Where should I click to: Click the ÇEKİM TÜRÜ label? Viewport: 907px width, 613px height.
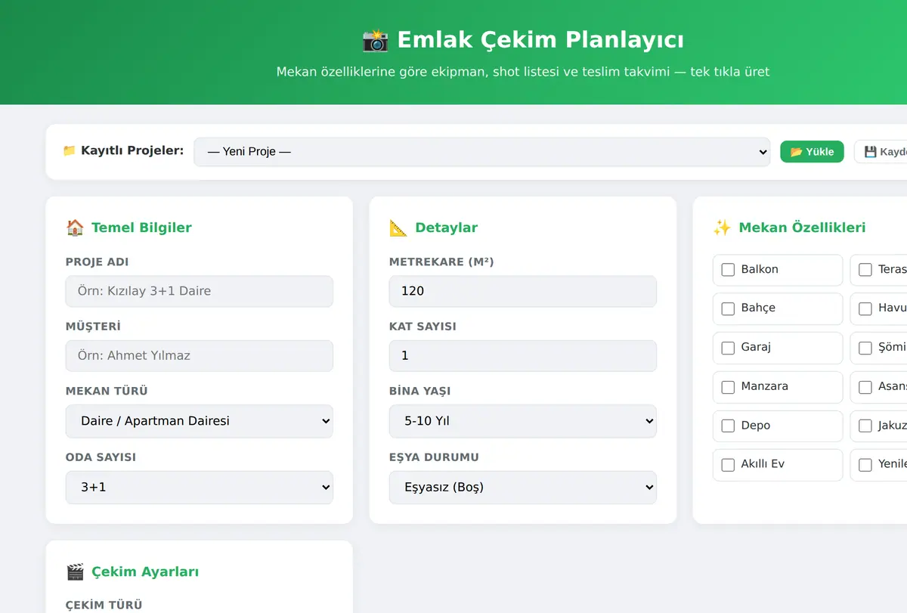(104, 605)
